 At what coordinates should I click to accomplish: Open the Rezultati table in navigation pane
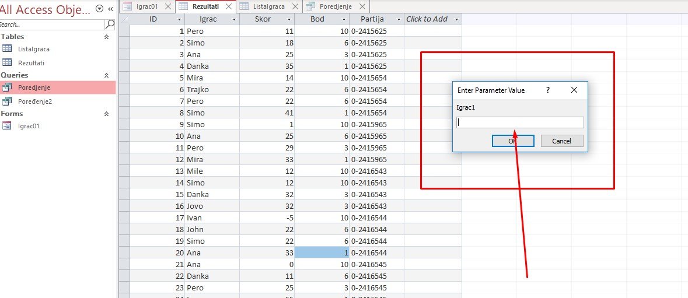31,62
